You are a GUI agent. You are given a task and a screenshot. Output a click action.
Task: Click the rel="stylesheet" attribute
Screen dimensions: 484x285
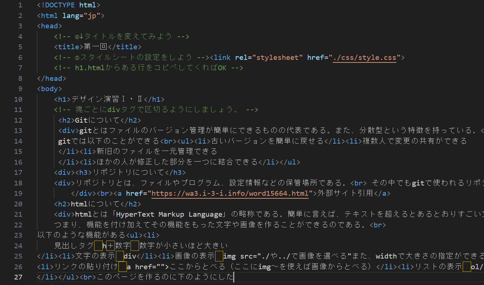click(268, 57)
